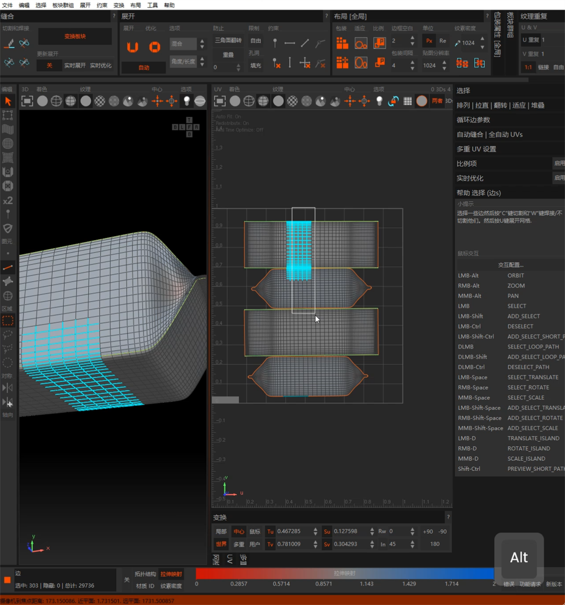Select the arrow selection tool in left toolbar
Viewport: 565px width, 605px height.
(8, 101)
